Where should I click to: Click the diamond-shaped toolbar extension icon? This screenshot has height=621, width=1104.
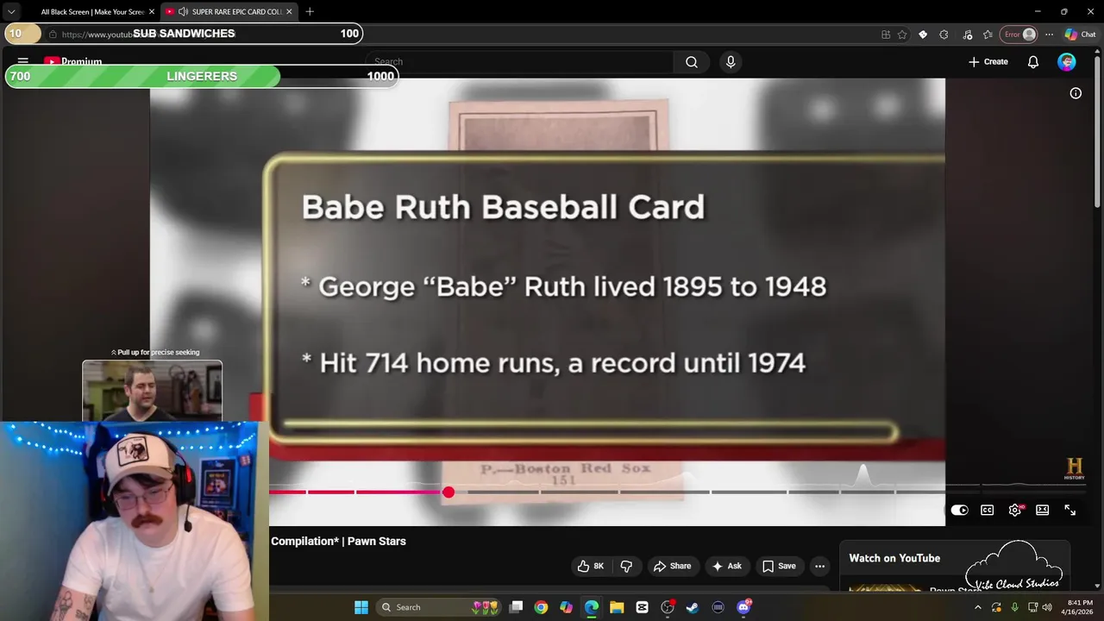(923, 34)
